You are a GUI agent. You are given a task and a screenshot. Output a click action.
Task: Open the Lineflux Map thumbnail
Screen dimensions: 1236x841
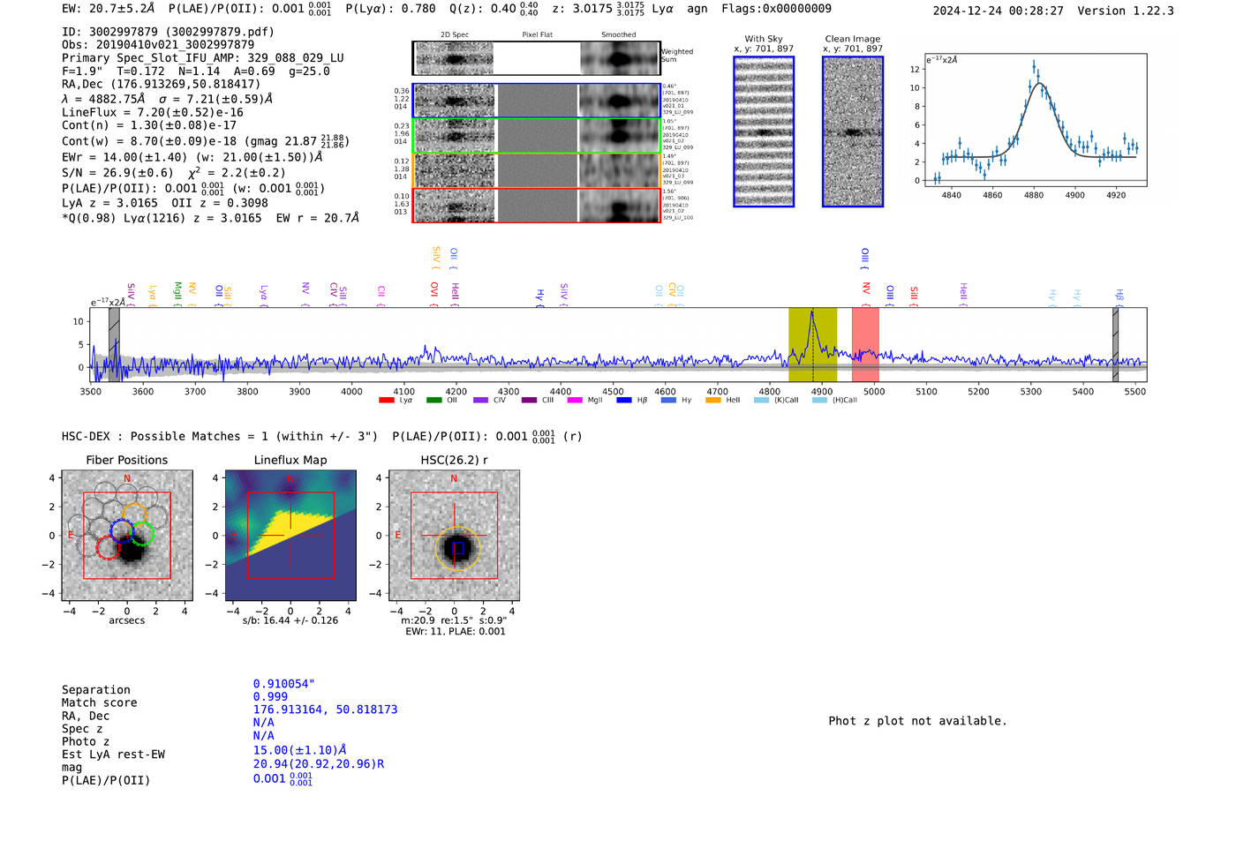tap(290, 536)
